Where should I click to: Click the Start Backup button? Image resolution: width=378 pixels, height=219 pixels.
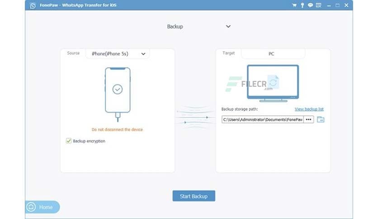pyautogui.click(x=194, y=196)
